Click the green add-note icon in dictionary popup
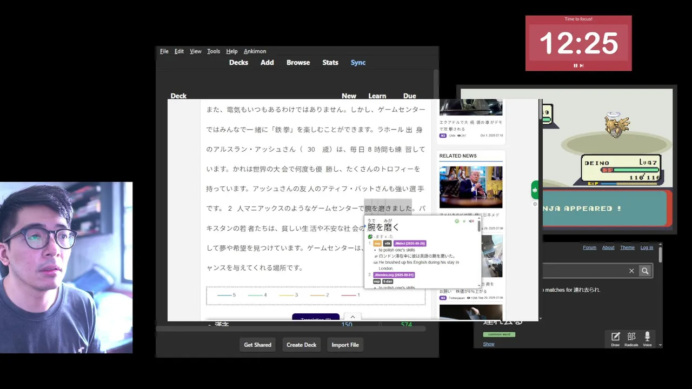Viewport: 692px width, 389px height. (x=457, y=221)
